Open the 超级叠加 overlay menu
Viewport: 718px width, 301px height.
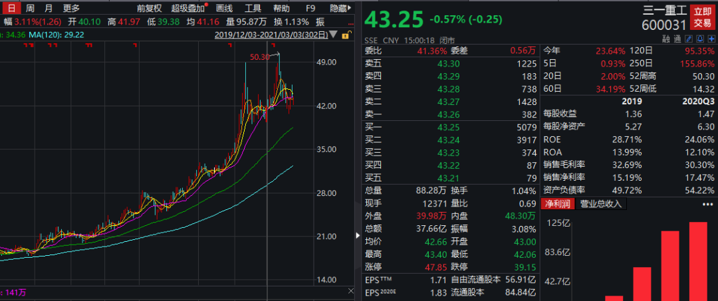pos(187,8)
